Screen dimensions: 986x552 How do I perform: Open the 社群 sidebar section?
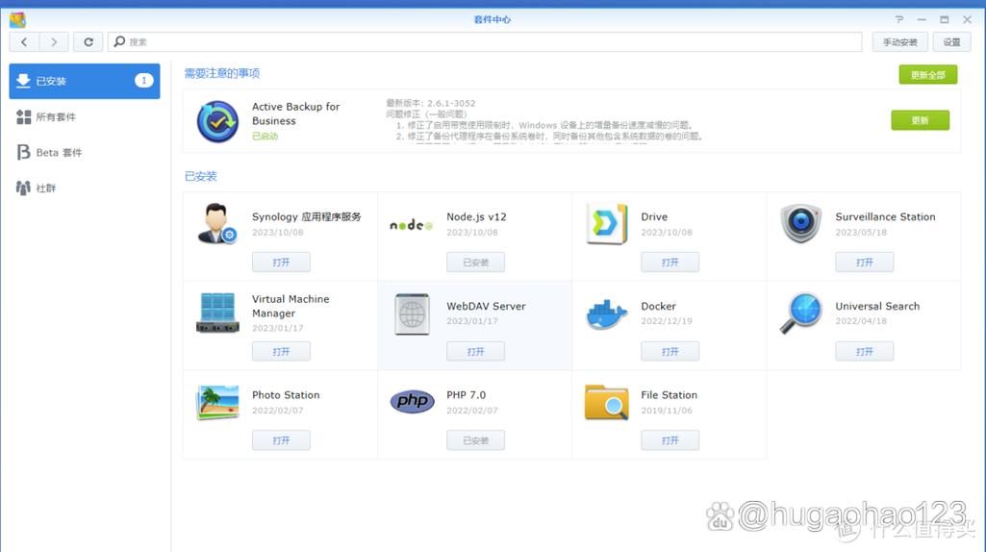pos(85,188)
